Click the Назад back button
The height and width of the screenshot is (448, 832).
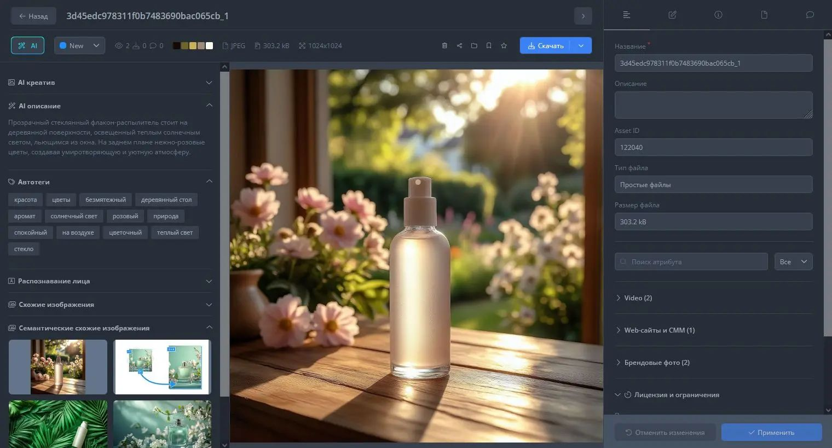coord(33,16)
